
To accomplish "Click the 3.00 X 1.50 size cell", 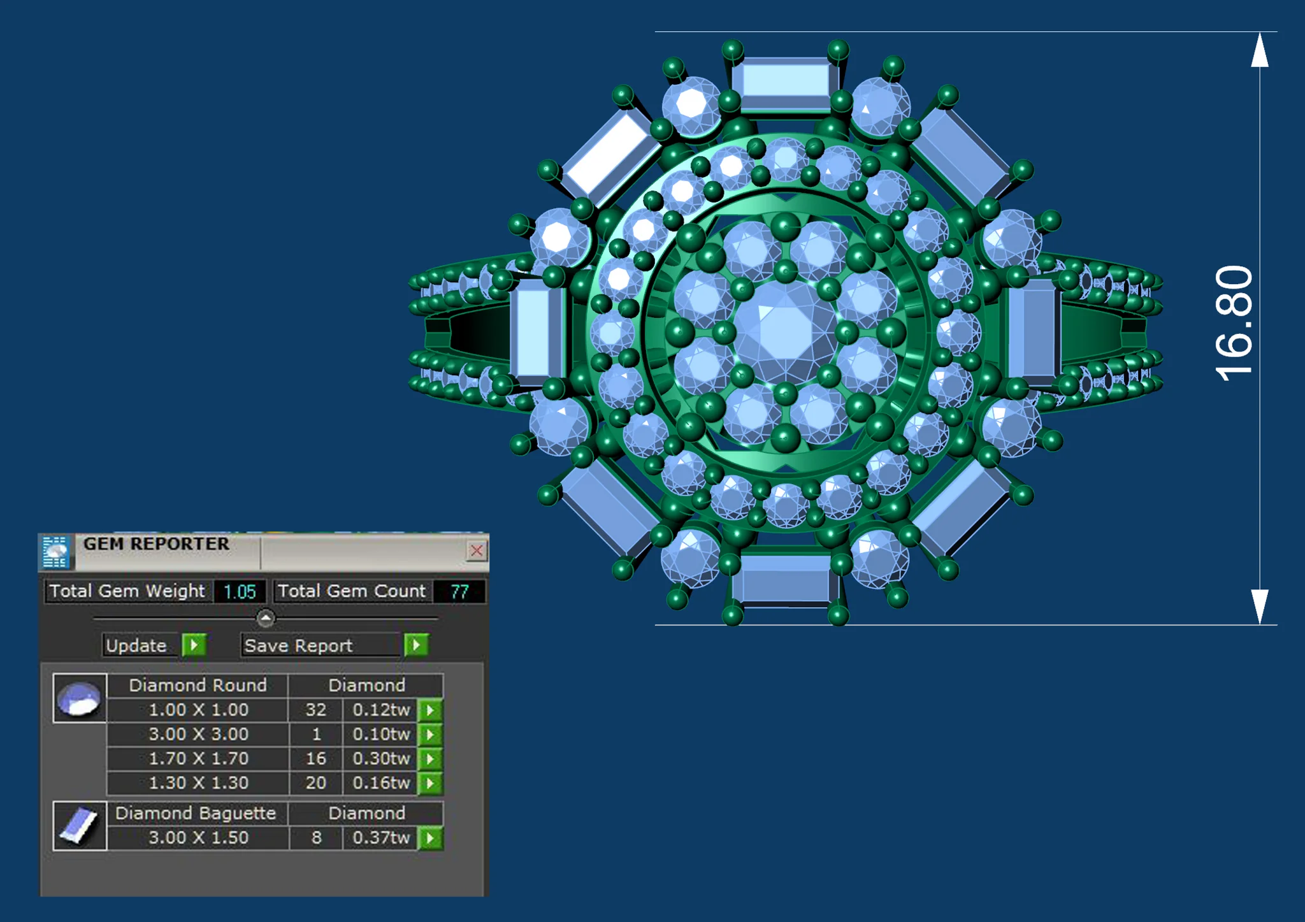I will tap(198, 837).
